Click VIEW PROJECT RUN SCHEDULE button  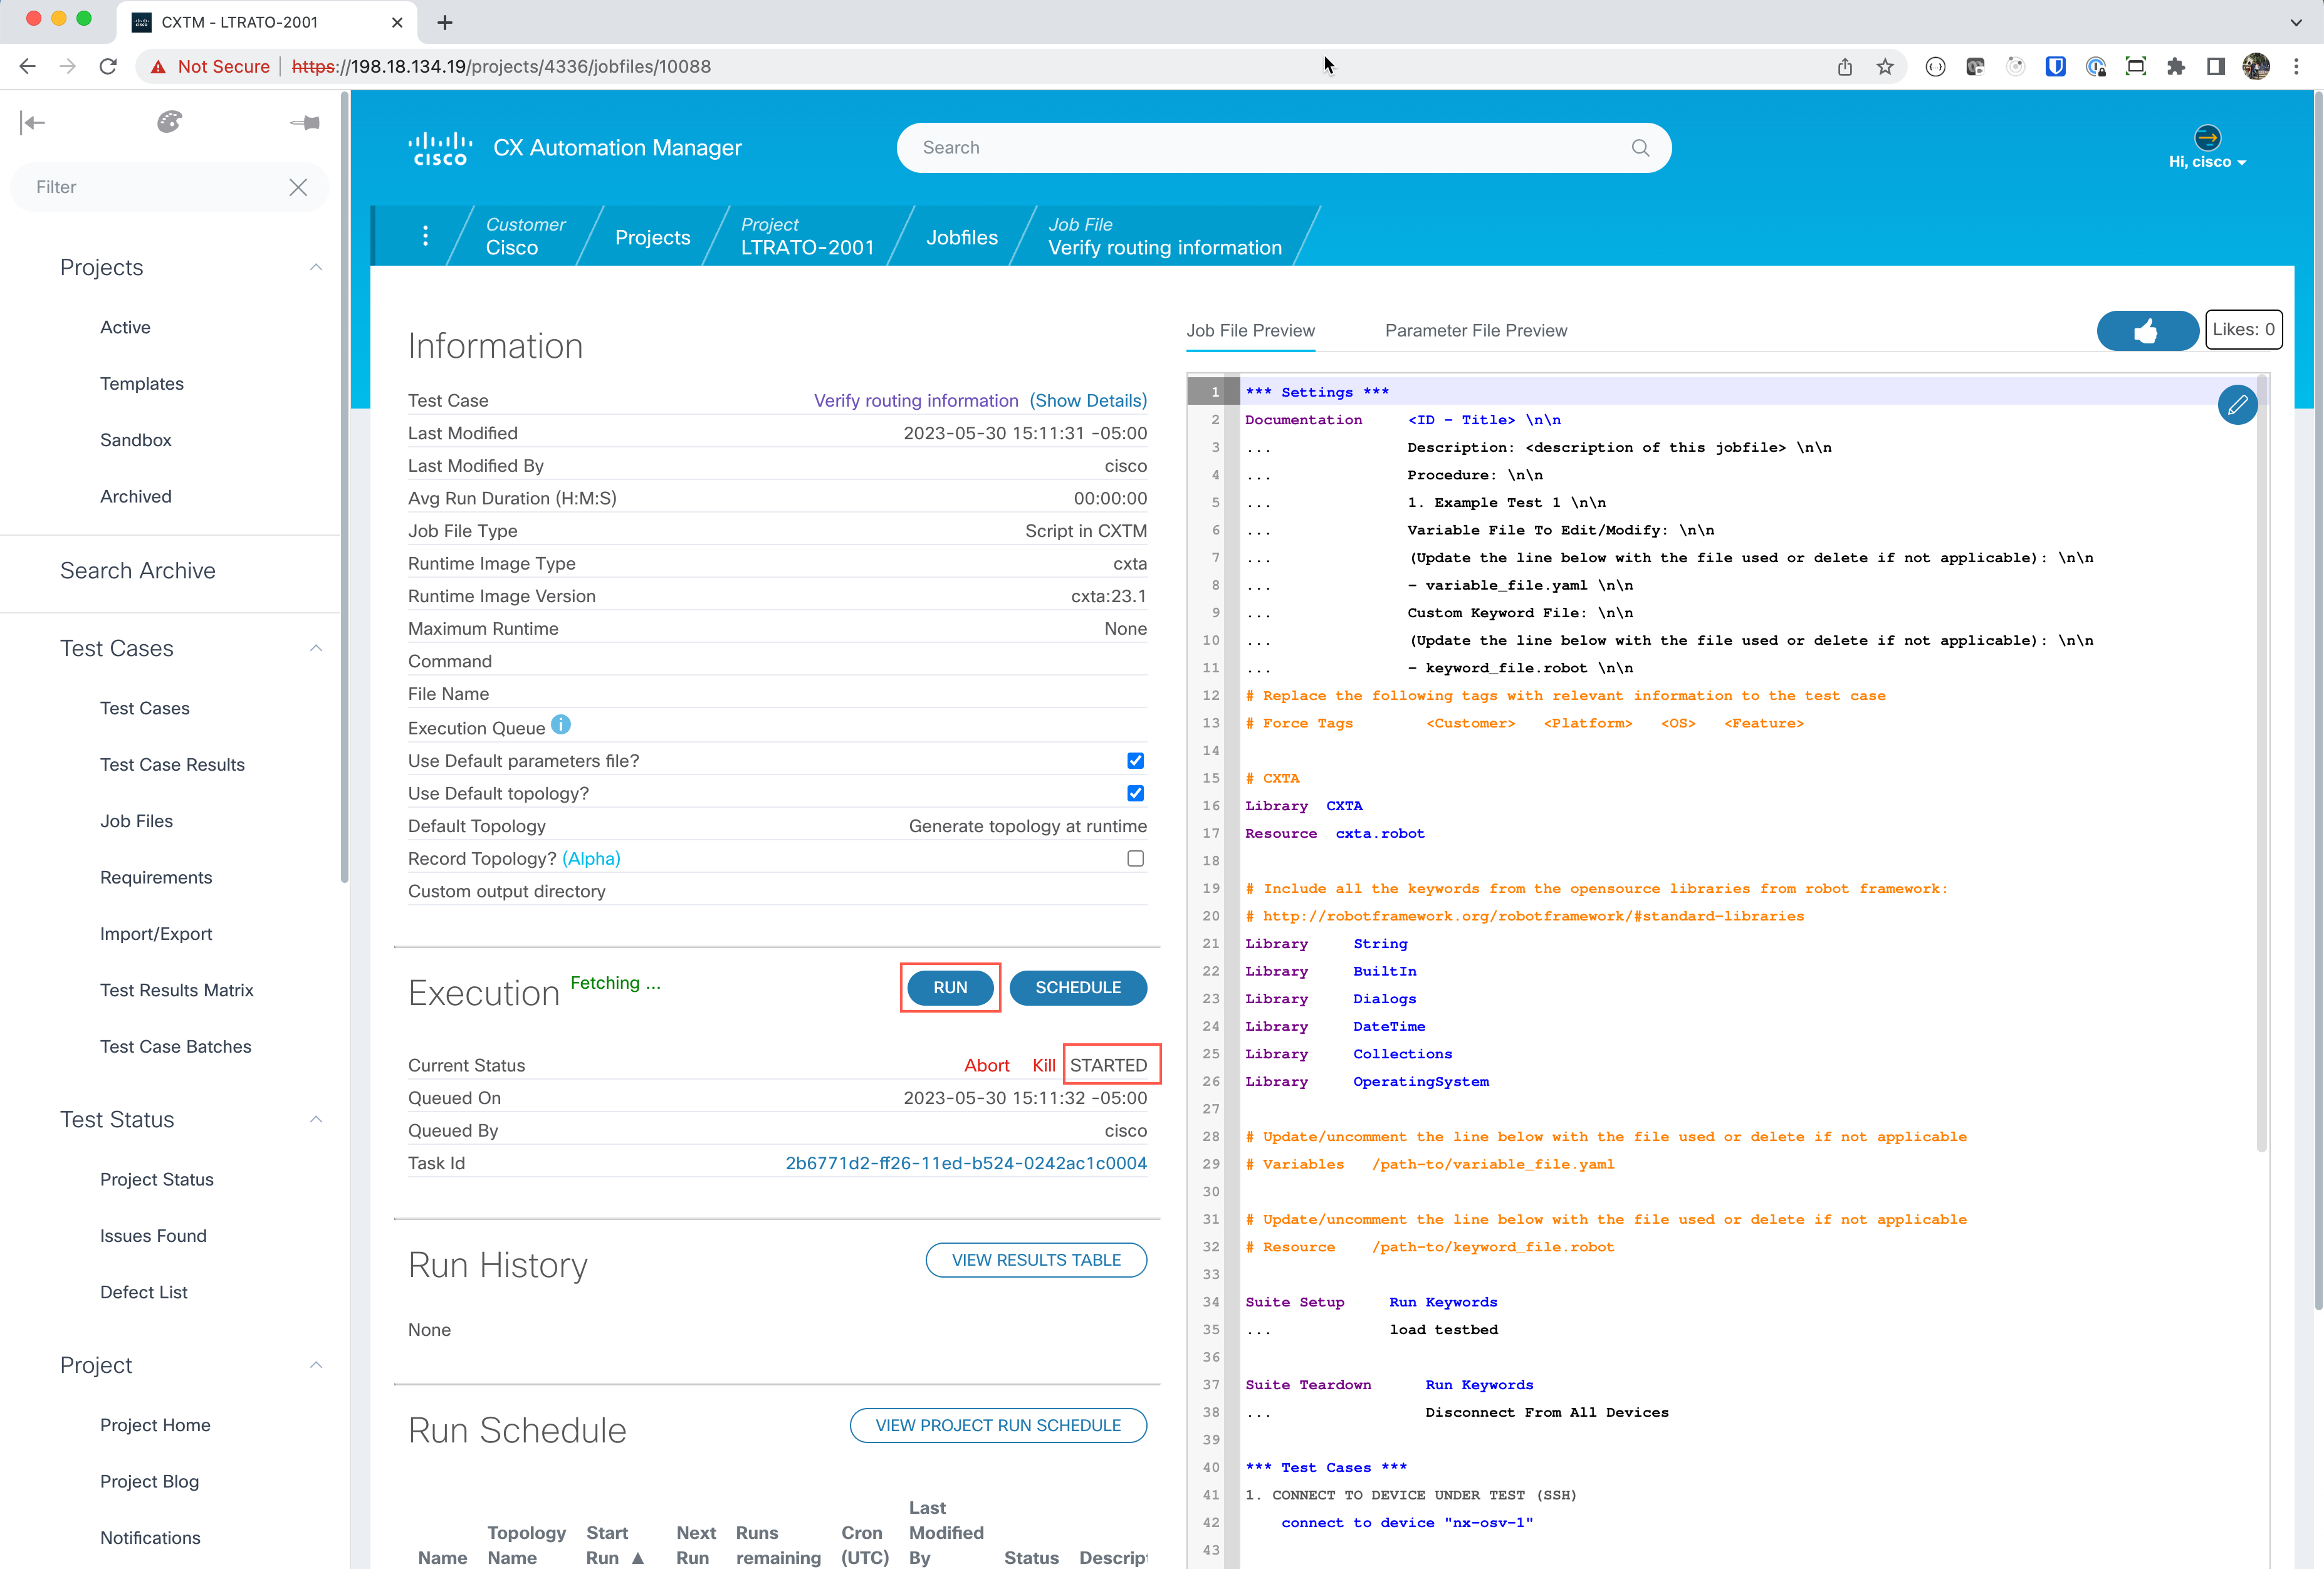pos(998,1425)
